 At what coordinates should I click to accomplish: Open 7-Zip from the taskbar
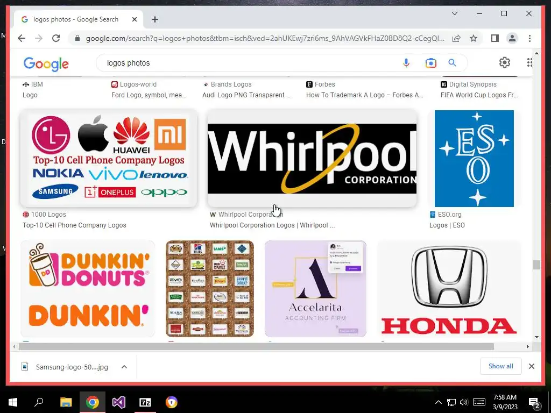pyautogui.click(x=145, y=402)
